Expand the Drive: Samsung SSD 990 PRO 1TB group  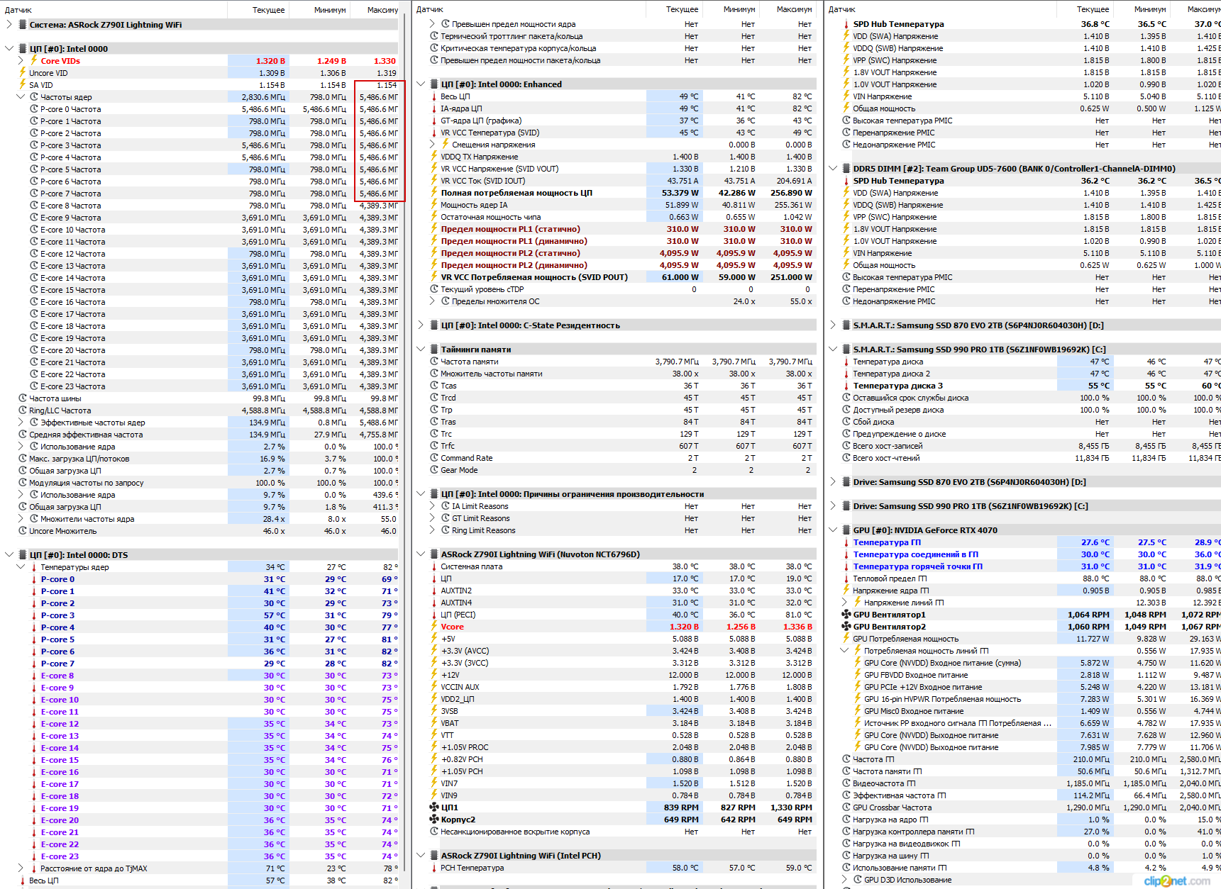833,505
